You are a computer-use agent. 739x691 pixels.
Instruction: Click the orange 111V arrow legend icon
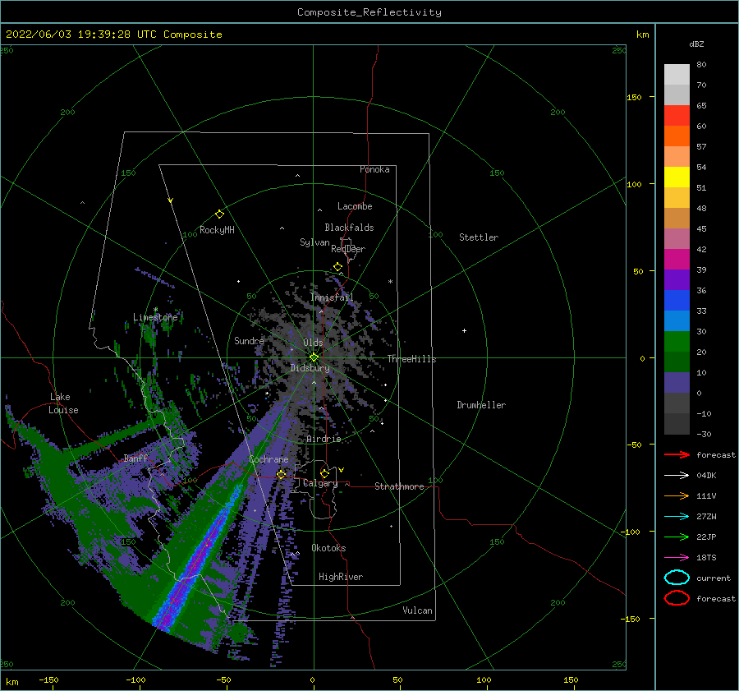pyautogui.click(x=677, y=495)
